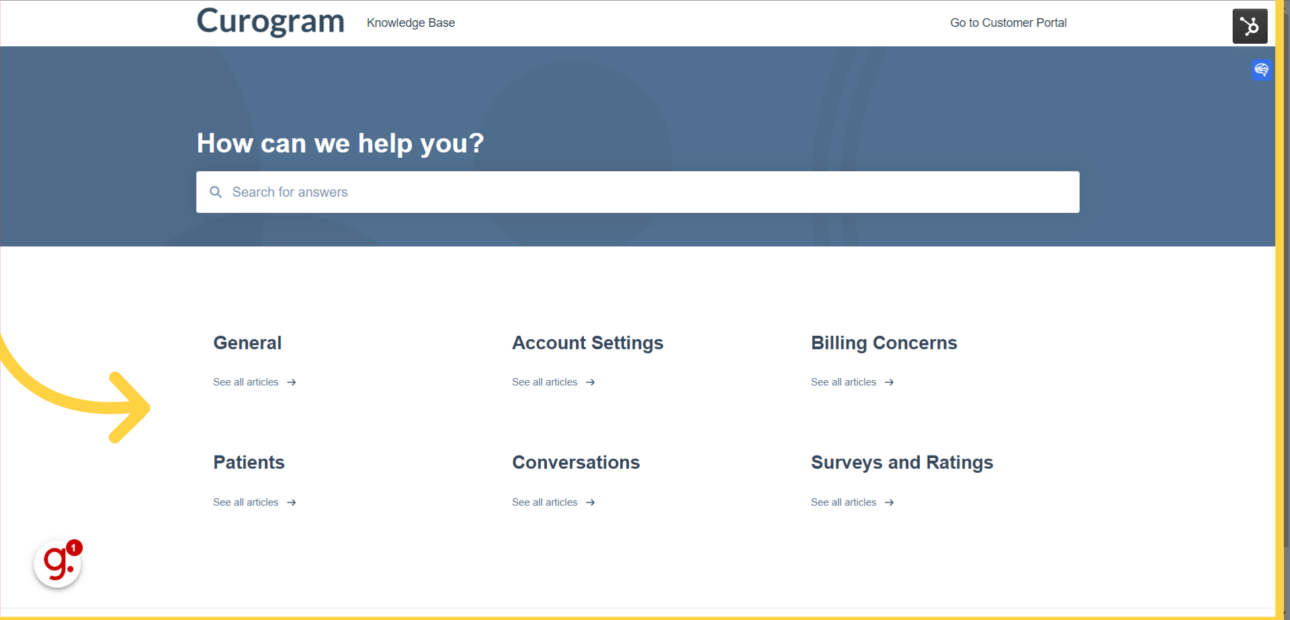Click the arrow icon under Conversations

click(x=591, y=502)
